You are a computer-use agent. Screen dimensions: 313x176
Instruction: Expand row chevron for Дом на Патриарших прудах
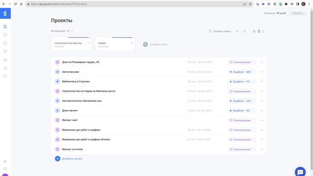(x=262, y=62)
